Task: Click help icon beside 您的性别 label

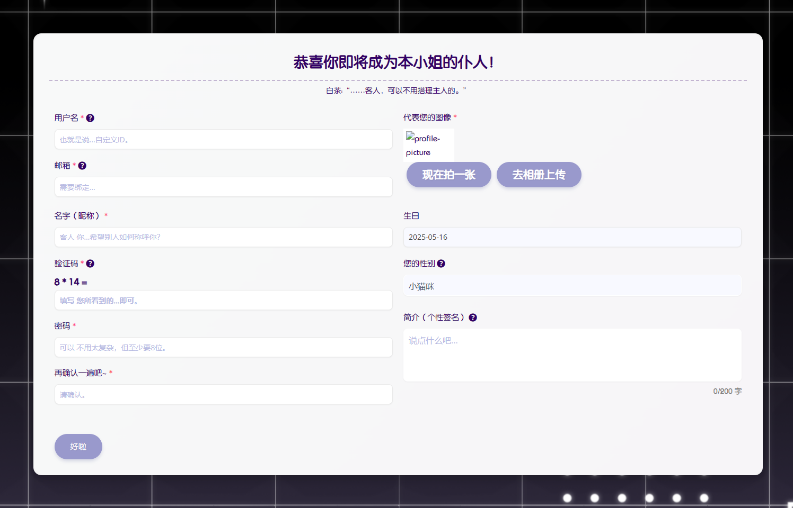Action: point(441,264)
